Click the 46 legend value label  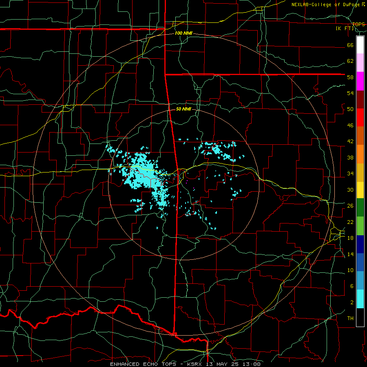point(350,126)
